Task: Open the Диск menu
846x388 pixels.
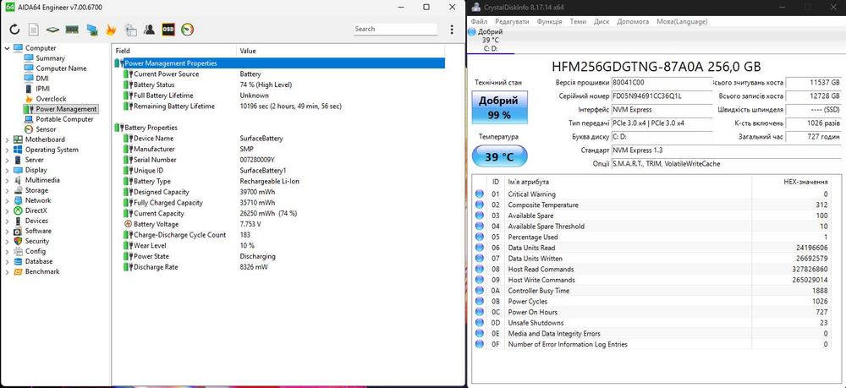Action: click(x=602, y=22)
